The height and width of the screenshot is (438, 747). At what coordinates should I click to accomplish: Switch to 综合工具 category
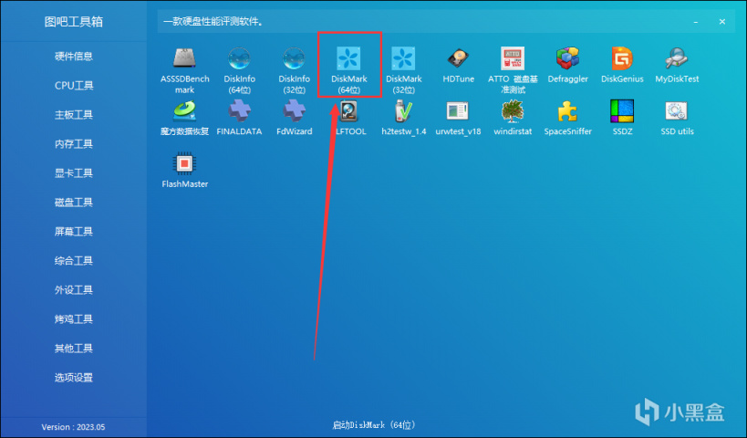pos(73,261)
